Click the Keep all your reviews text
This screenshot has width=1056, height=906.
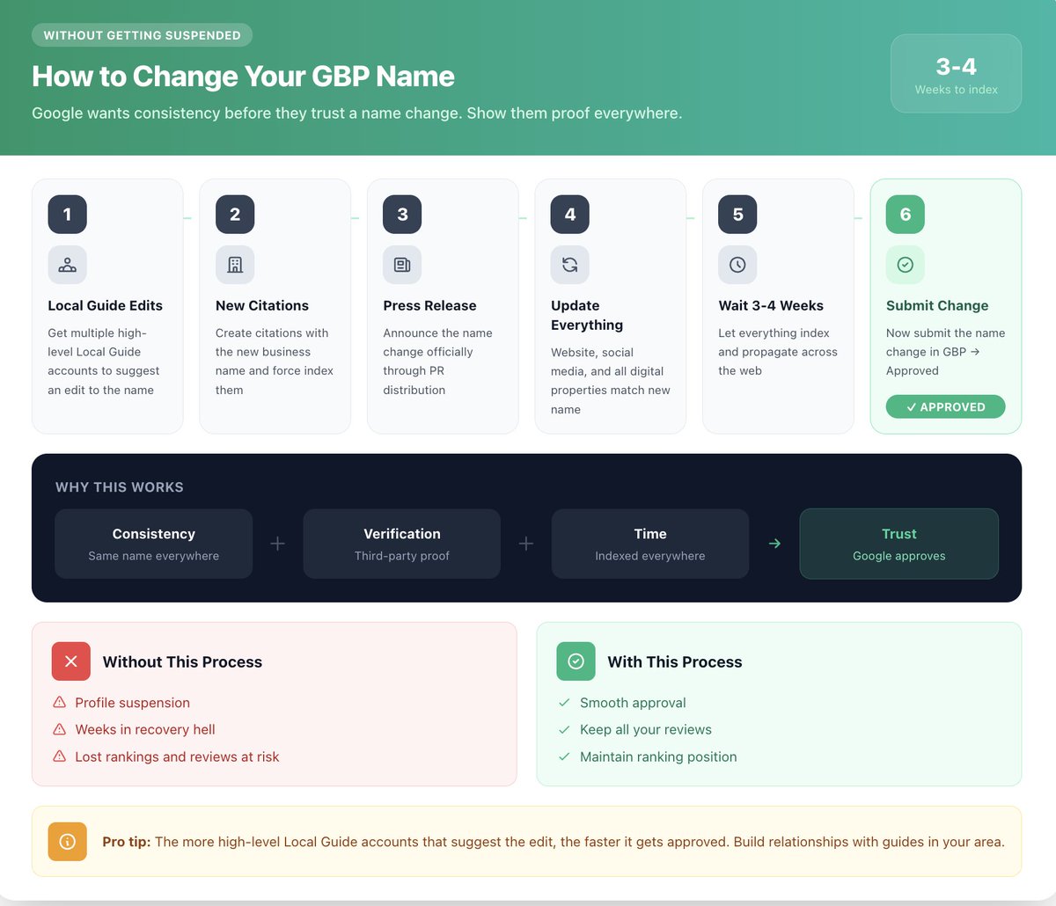point(646,729)
